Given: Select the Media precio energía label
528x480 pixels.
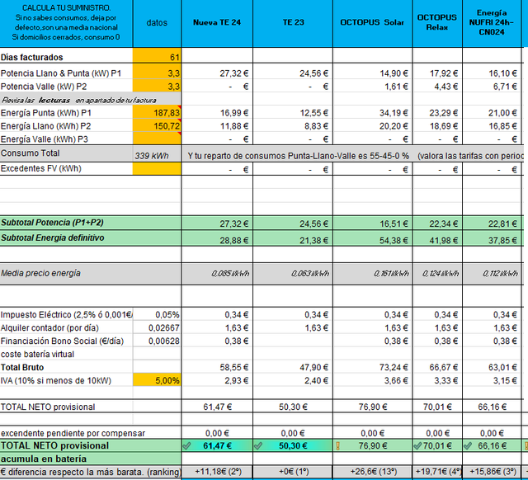Looking at the screenshot, I should [40, 273].
